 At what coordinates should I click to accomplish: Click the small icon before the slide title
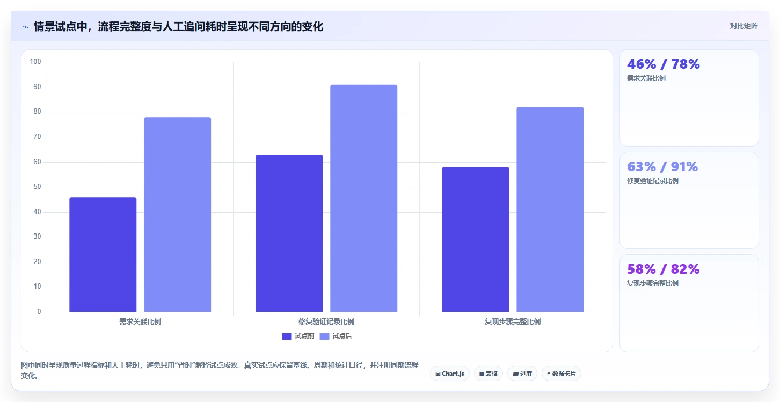[25, 27]
